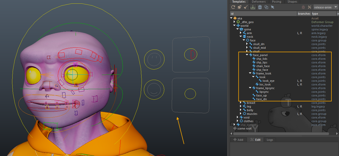The height and width of the screenshot is (156, 339).
Task: Click the tree panel horizontal scrollbar
Action: pos(281,134)
